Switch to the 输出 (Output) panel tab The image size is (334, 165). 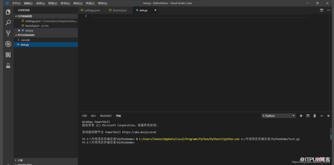93,116
